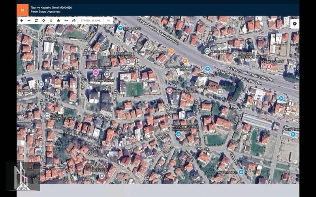The width and height of the screenshot is (316, 197).
Task: Open the orange hamburger menu
Action: click(x=23, y=10)
